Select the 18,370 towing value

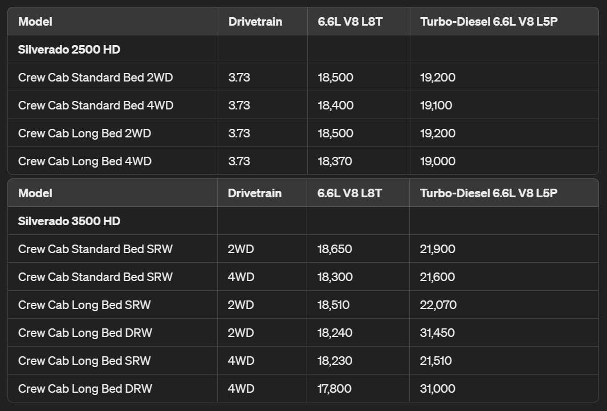click(335, 161)
